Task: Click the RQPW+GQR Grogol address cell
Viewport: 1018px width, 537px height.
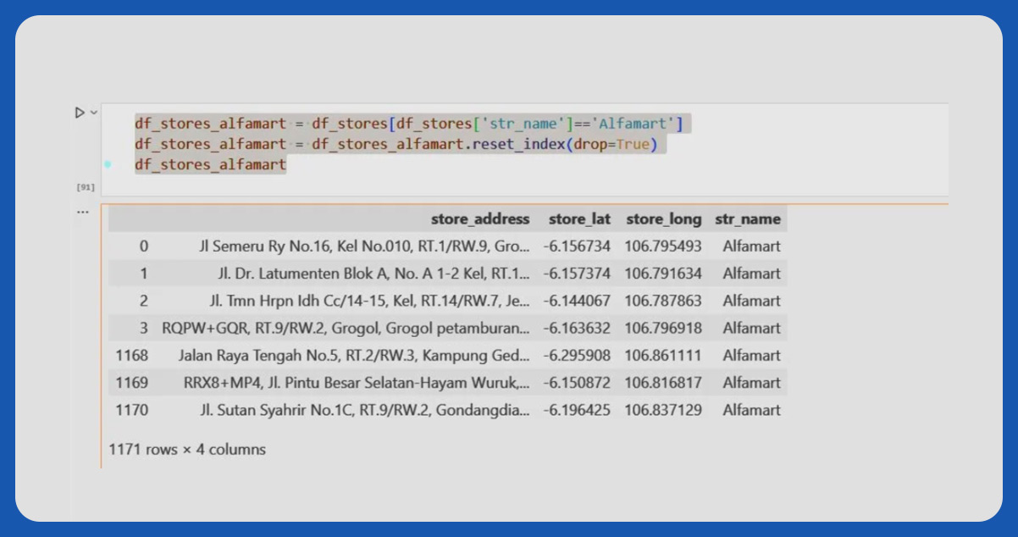Action: [346, 328]
